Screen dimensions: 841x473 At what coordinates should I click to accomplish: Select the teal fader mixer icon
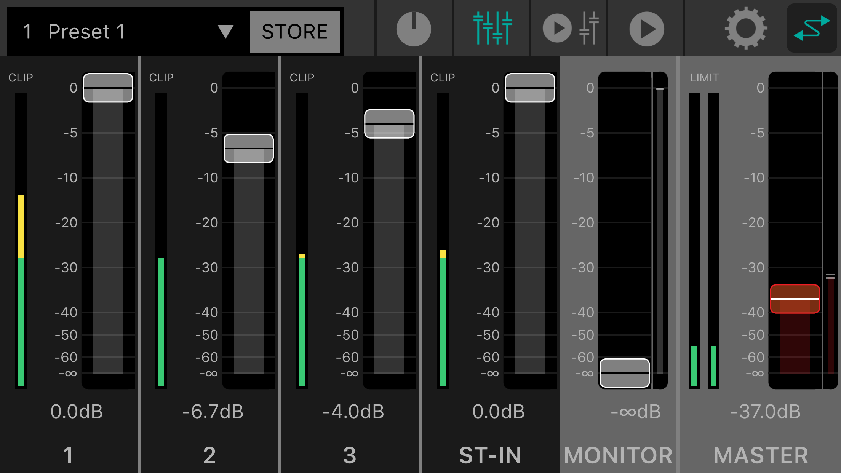[492, 28]
